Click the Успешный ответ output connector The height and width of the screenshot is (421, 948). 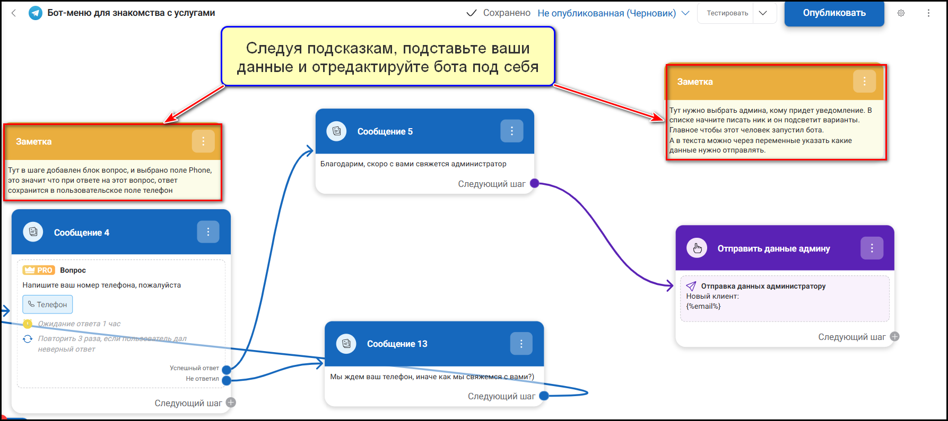click(227, 369)
